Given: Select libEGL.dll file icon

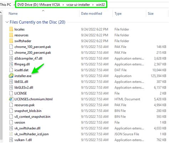Looking at the screenshot, I should (x=11, y=81).
